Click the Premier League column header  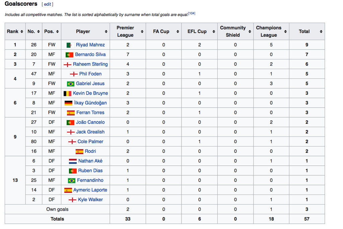128,31
